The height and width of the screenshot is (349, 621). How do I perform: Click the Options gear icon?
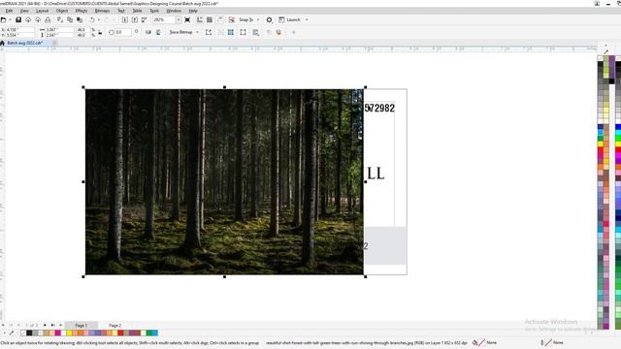click(270, 19)
